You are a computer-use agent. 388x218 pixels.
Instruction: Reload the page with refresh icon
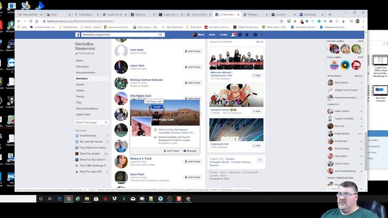click(31, 21)
